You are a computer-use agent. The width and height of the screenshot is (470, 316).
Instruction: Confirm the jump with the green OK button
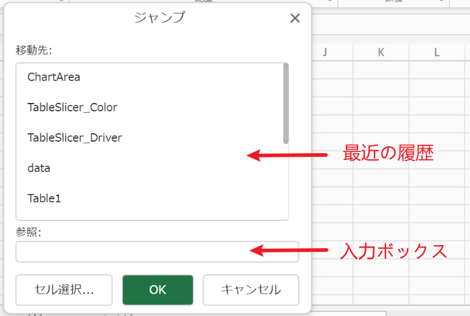[157, 289]
